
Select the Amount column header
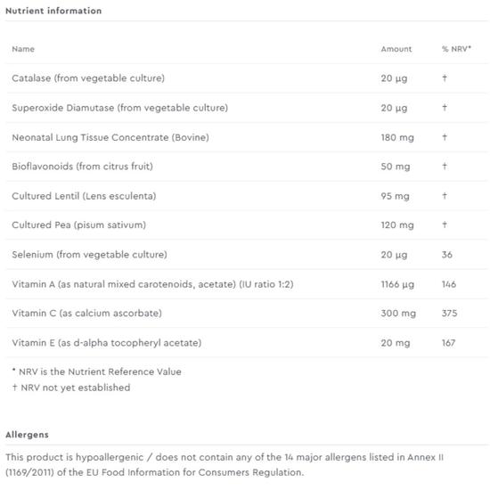(x=396, y=49)
